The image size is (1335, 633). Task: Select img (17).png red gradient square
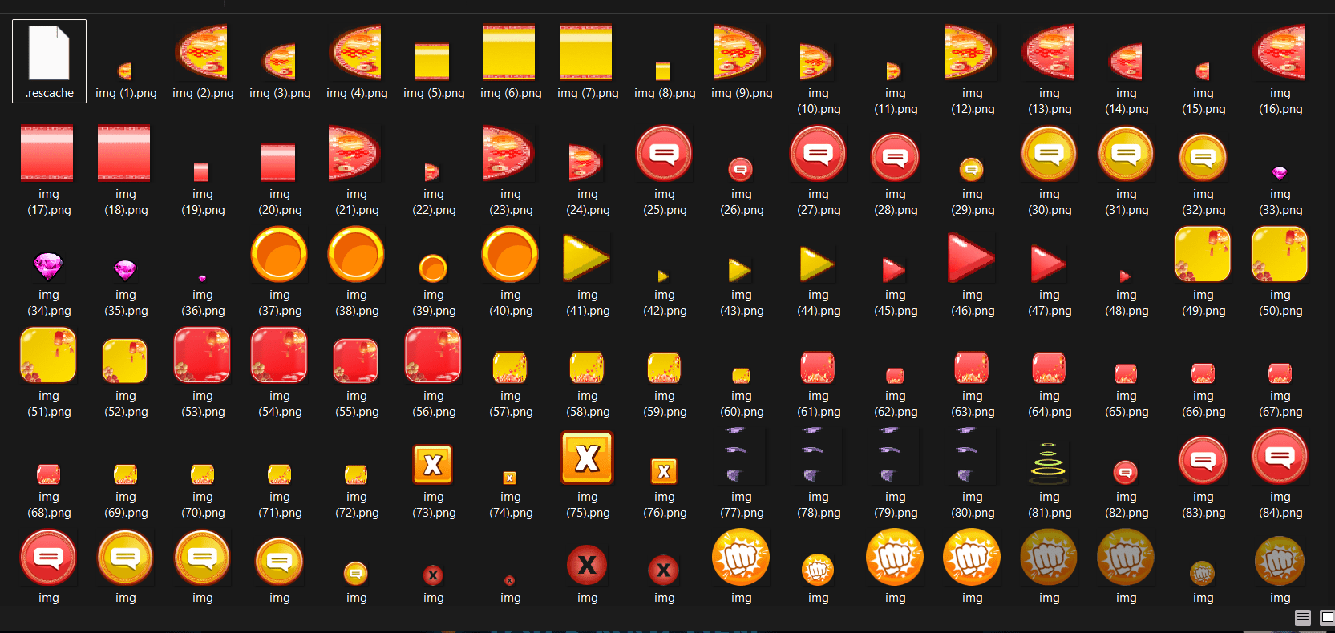click(x=47, y=153)
